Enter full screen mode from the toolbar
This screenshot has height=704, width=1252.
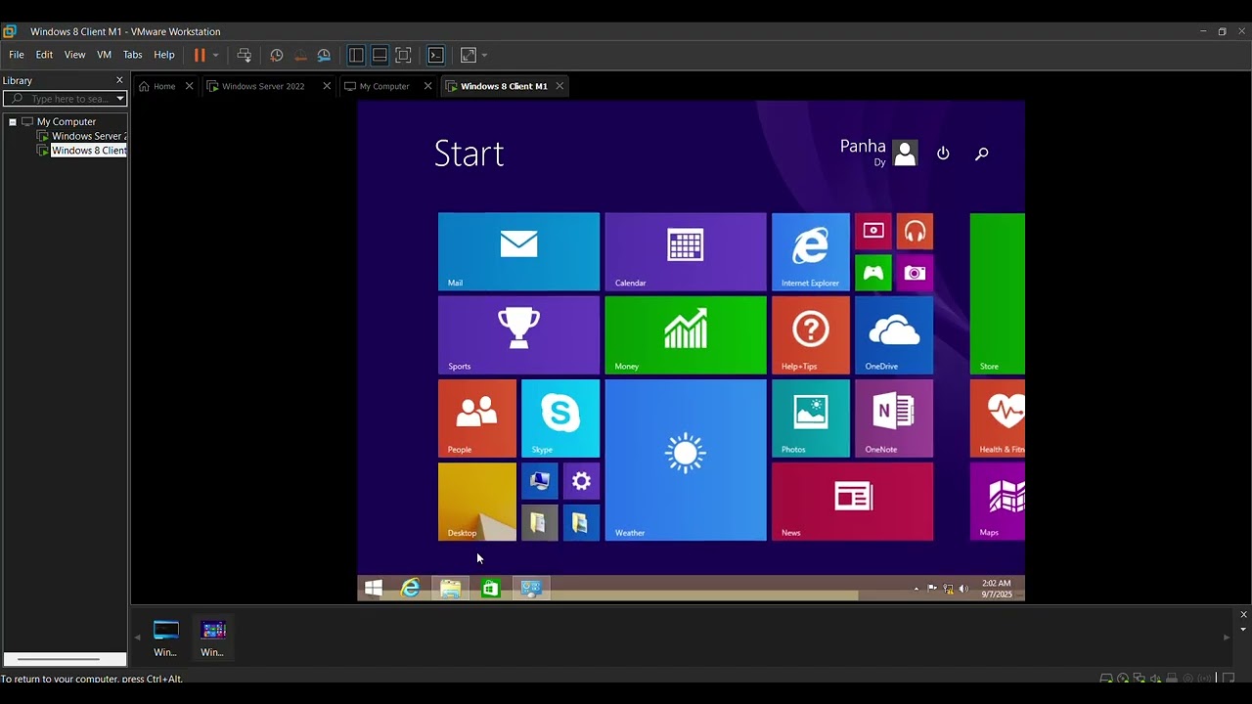pyautogui.click(x=403, y=55)
